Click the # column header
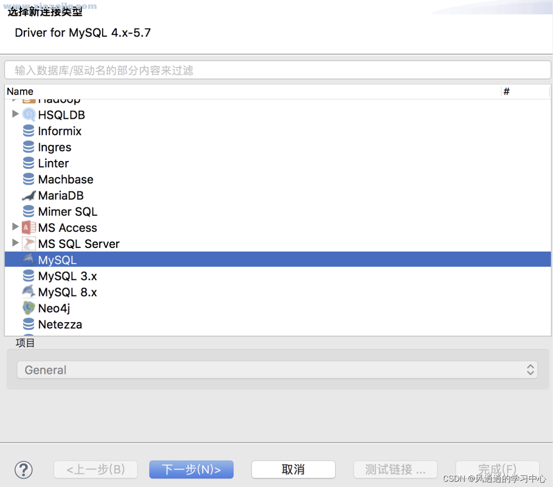Viewport: 553px width, 487px height. point(506,91)
